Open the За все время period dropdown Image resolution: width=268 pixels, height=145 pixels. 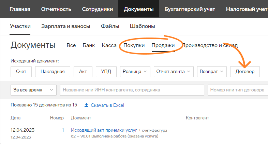point(33,90)
